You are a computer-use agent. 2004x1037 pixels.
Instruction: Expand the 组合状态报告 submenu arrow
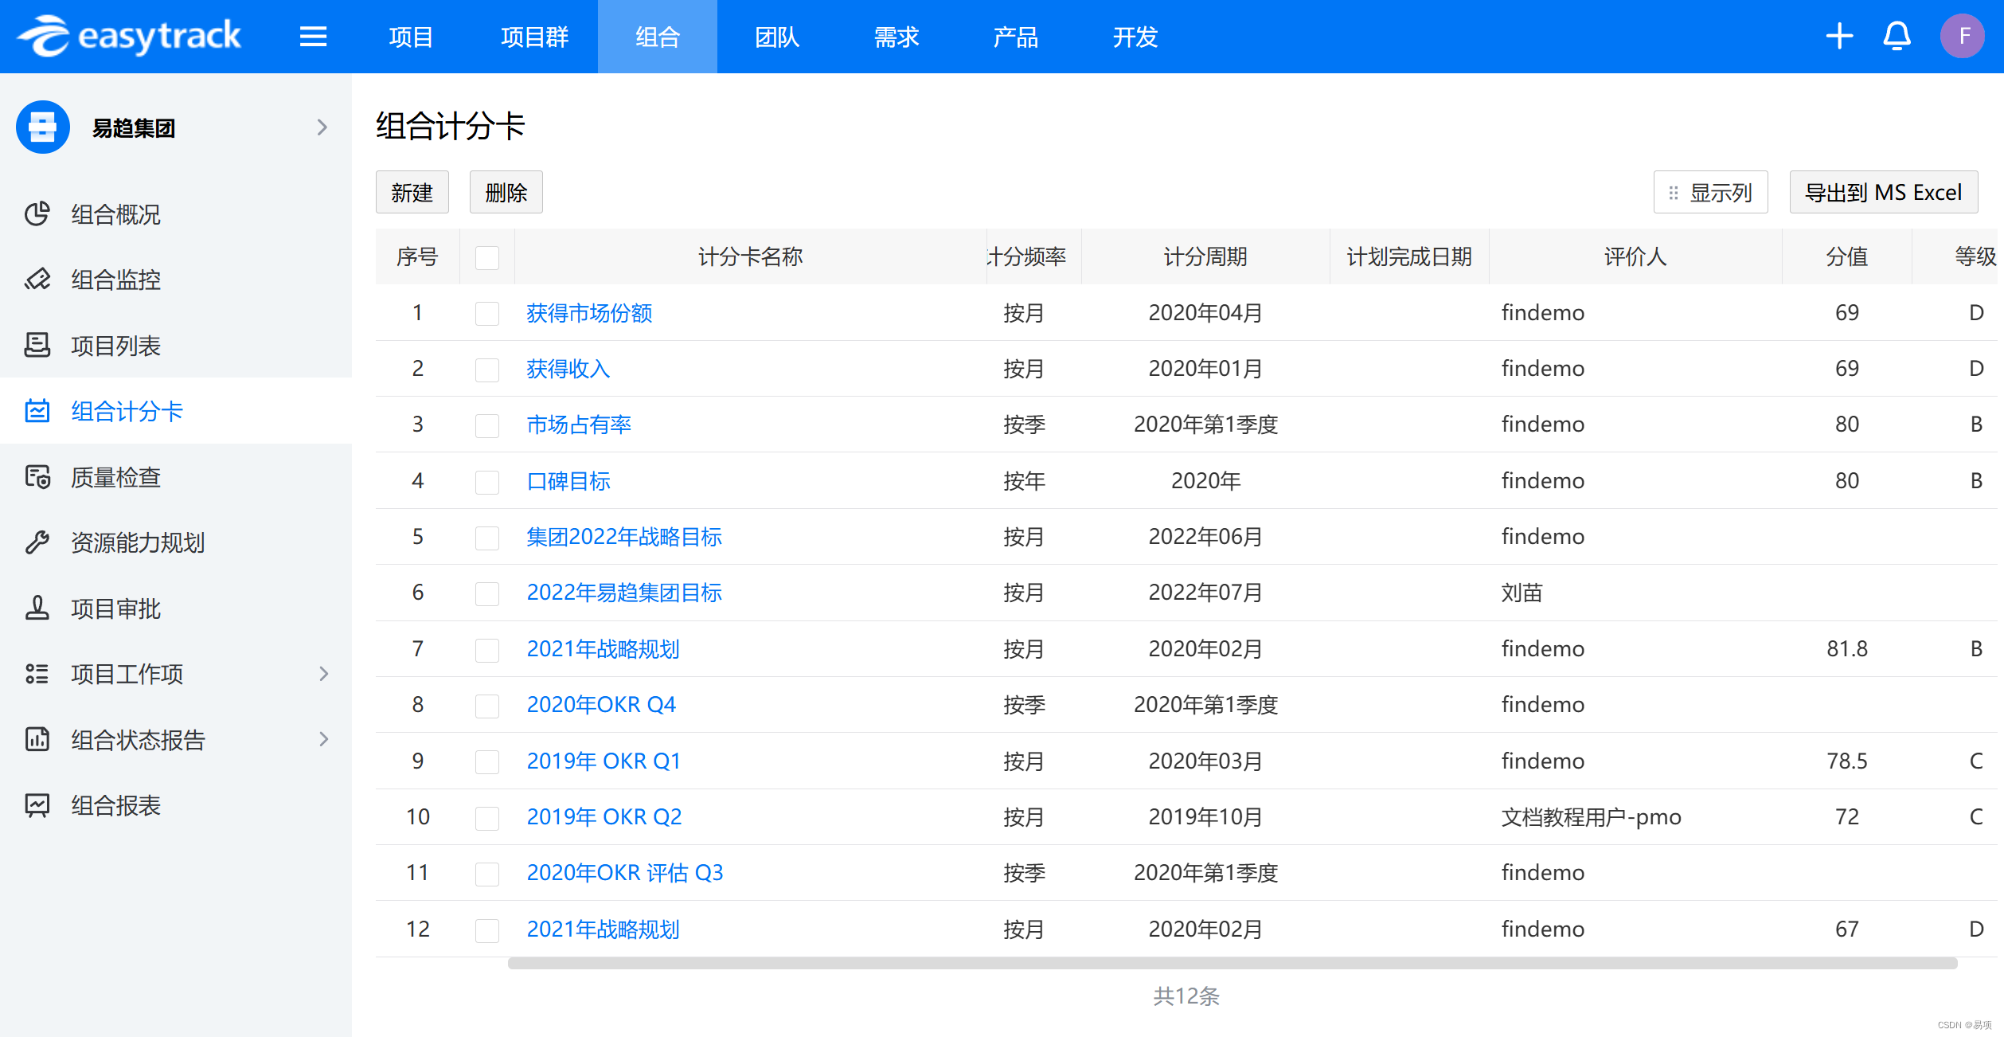(x=323, y=739)
